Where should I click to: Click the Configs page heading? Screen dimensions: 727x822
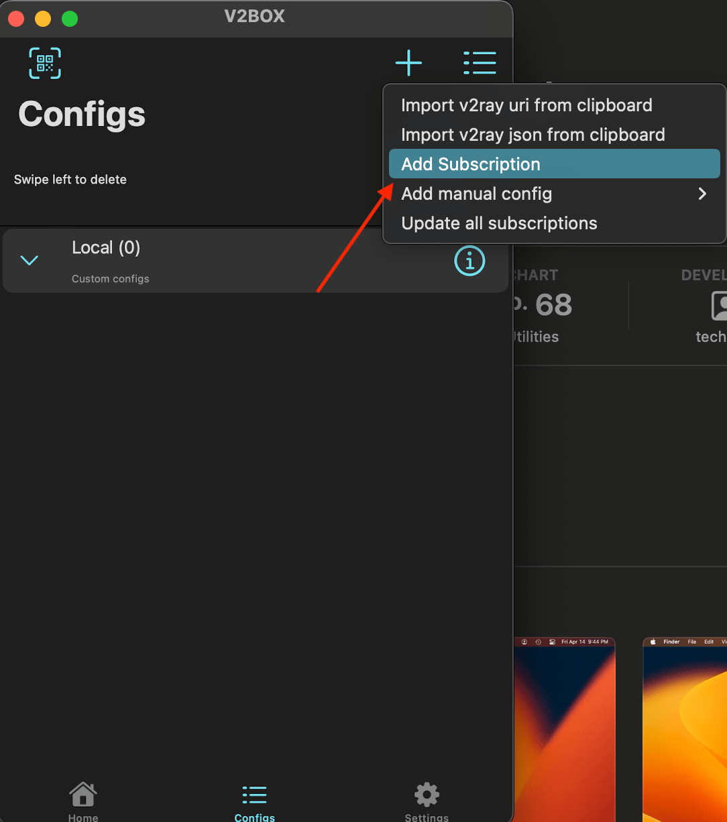[82, 114]
